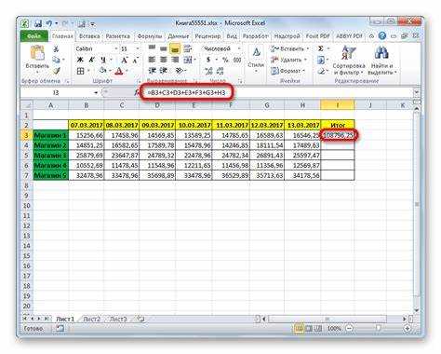Viewport: 441px width, 354px height.
Task: Switch to the Формулы ribbon tab
Action: coord(150,36)
